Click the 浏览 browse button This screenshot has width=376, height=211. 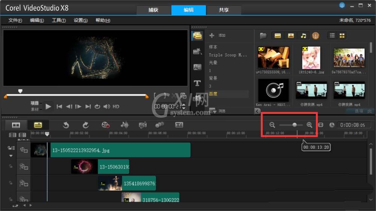click(217, 111)
